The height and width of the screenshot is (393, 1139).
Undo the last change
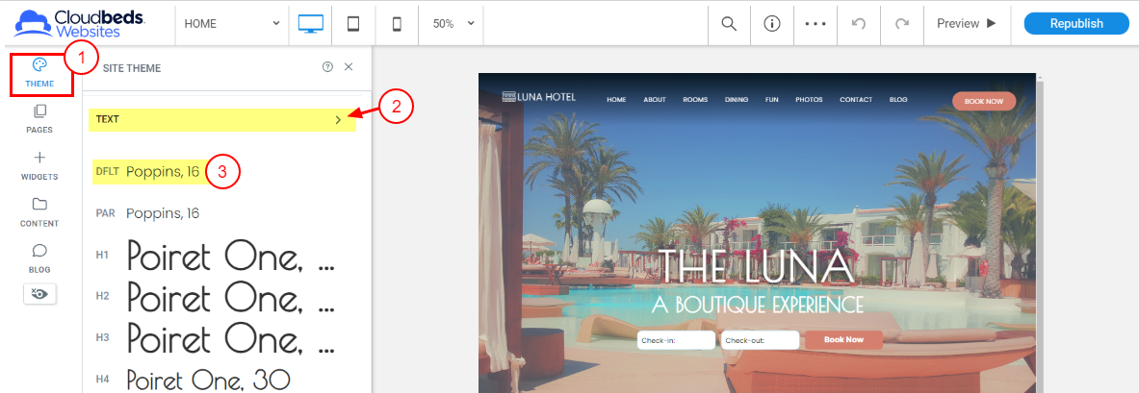[859, 24]
